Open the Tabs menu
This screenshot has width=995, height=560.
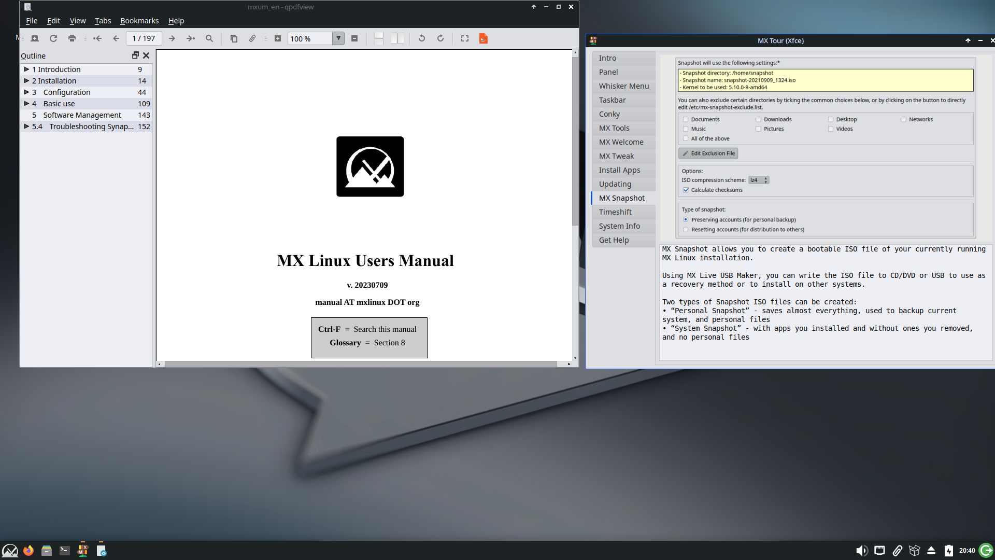coord(103,21)
